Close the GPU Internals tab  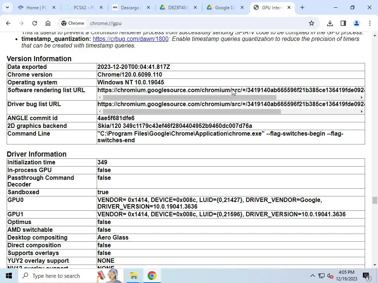pos(289,8)
